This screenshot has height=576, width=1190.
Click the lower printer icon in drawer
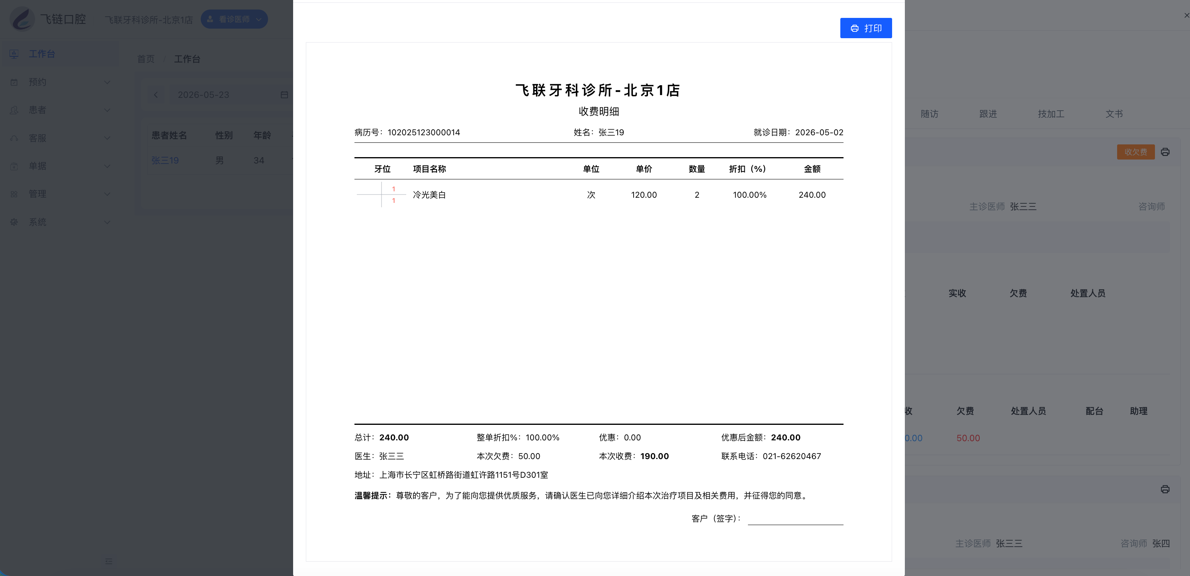[x=1165, y=489]
